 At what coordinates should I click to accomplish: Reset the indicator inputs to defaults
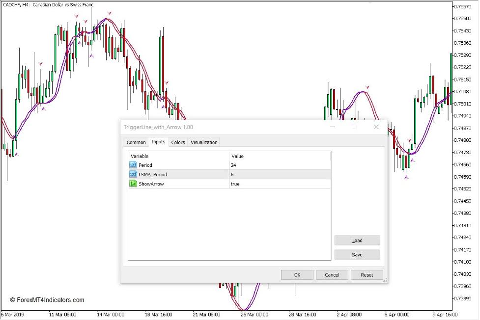[367, 274]
